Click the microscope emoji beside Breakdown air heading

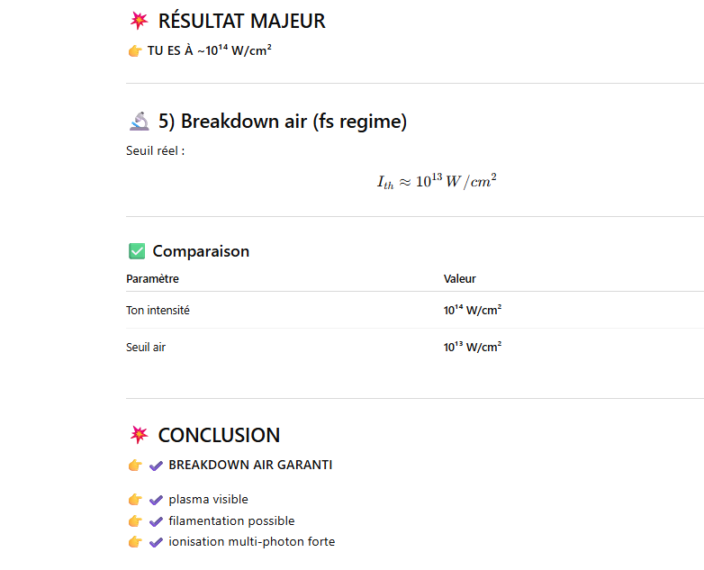(139, 122)
